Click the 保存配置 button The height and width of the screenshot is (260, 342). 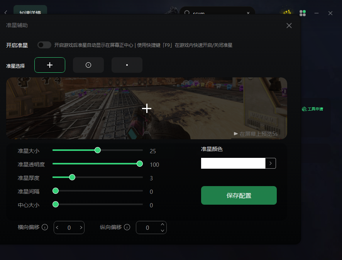[239, 195]
